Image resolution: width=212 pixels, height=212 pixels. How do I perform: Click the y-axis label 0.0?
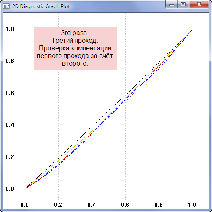(10, 189)
